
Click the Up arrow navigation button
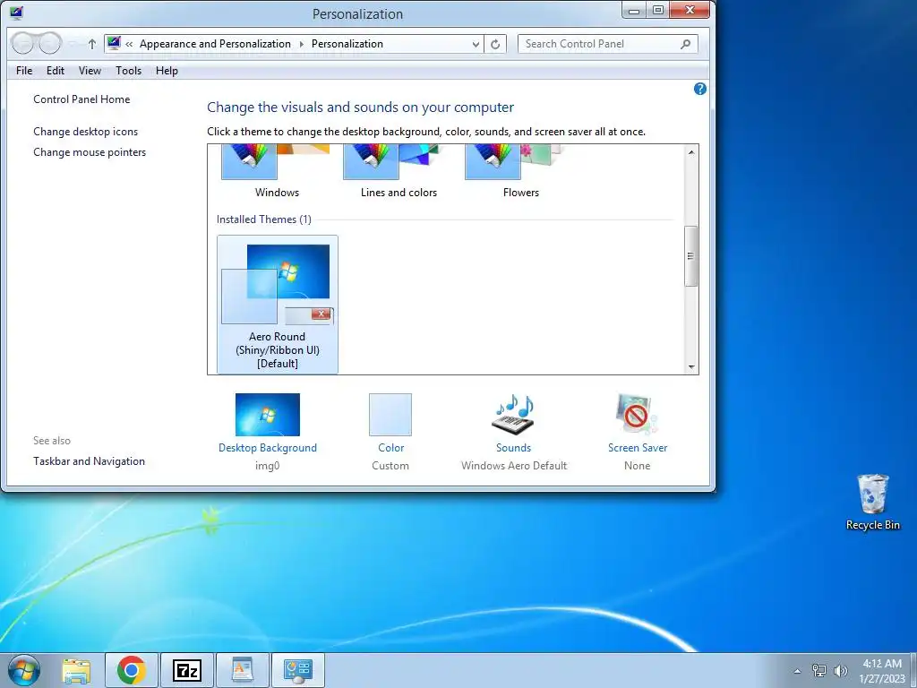point(92,44)
